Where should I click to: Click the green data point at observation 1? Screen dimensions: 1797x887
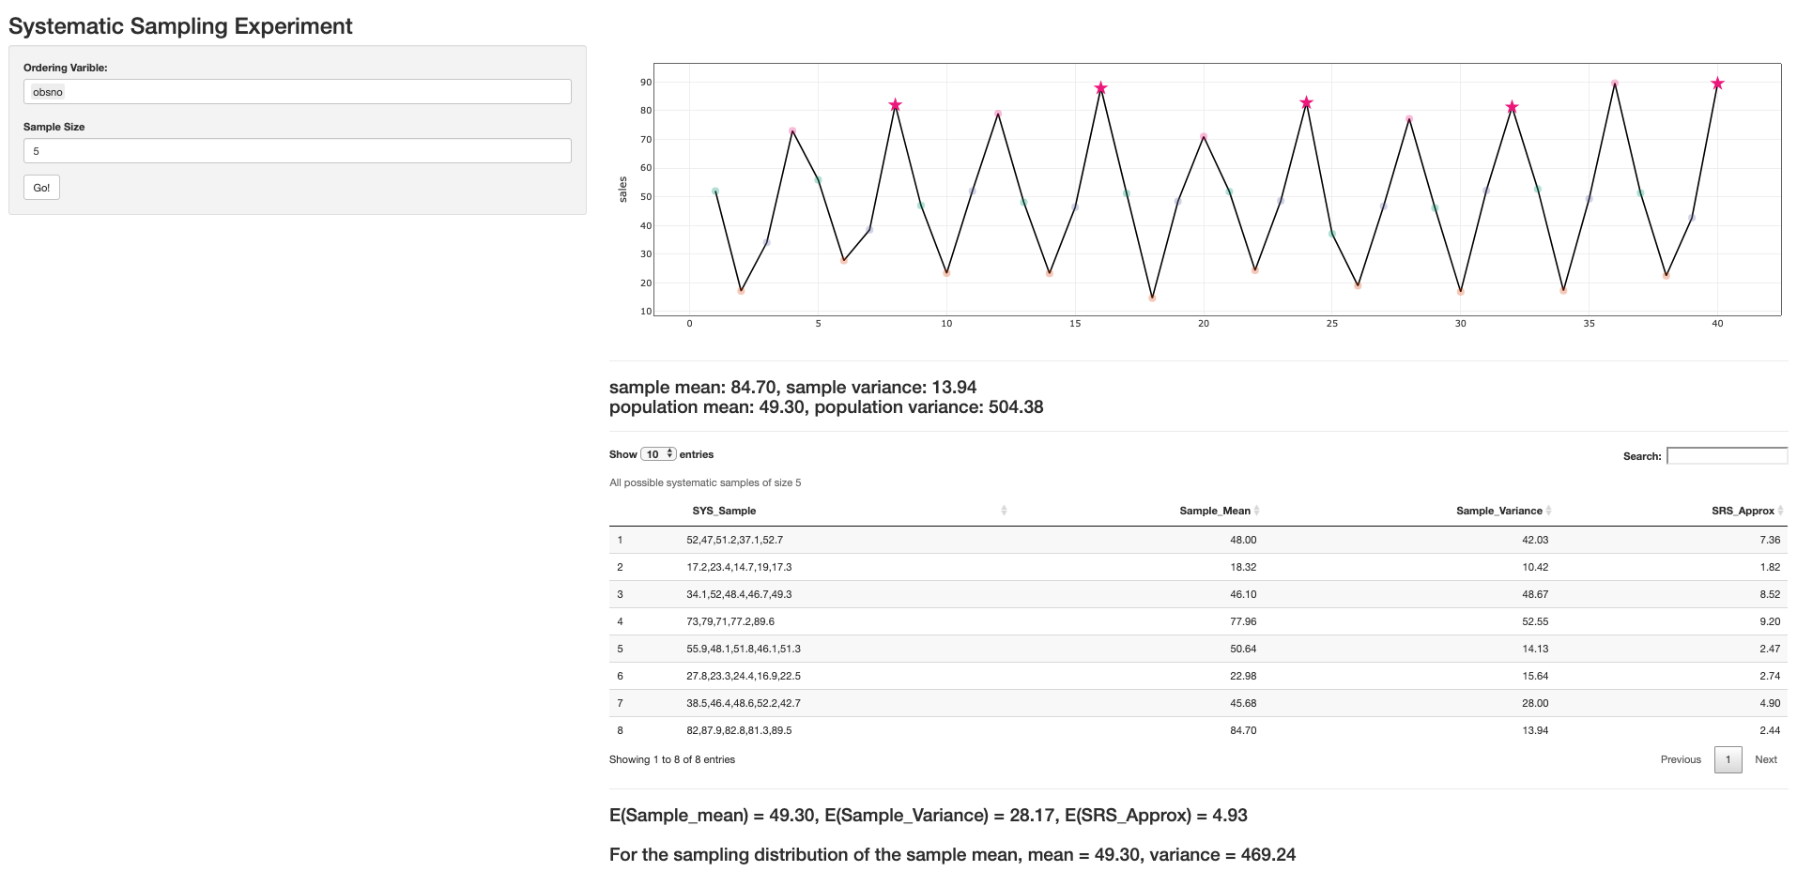pos(715,191)
